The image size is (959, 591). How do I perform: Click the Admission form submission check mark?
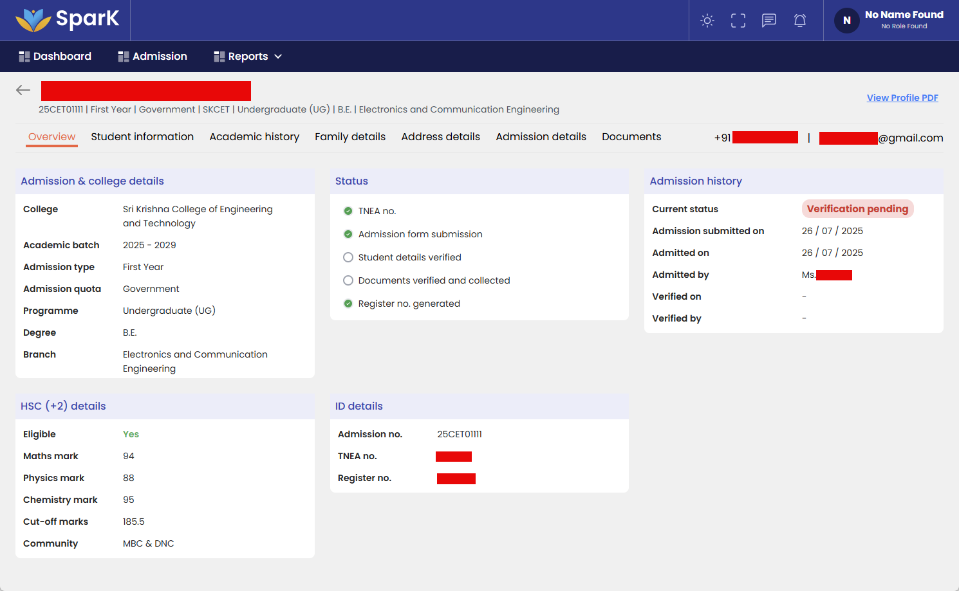click(348, 234)
